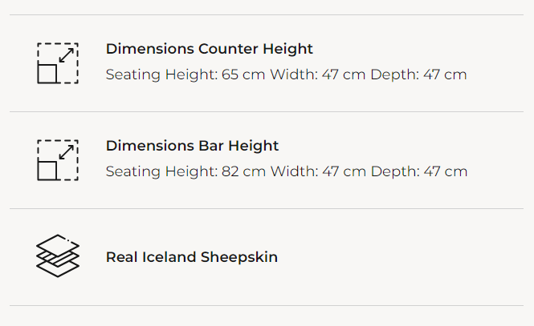Click the Bar Height dimensions icon
The image size is (534, 326).
click(58, 159)
